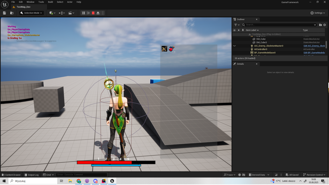Click the pin column header in the Outliner
Viewport: 329px width, 185px height.
click(243, 30)
